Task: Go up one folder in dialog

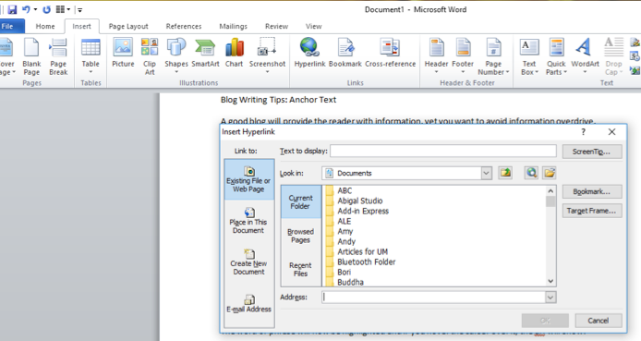Action: [505, 173]
